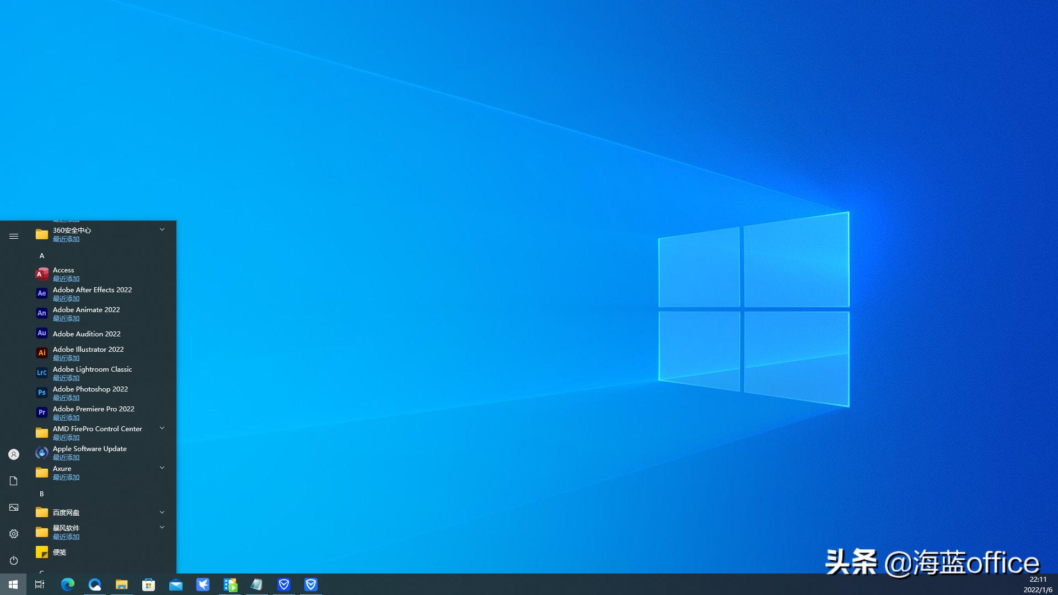This screenshot has width=1058, height=595.
Task: Click the Power button in Start menu
Action: point(13,560)
